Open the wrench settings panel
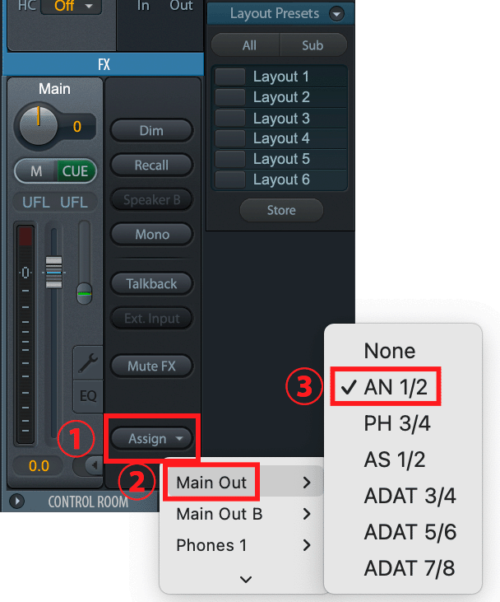Screen dimensions: 500x602 [x=87, y=361]
